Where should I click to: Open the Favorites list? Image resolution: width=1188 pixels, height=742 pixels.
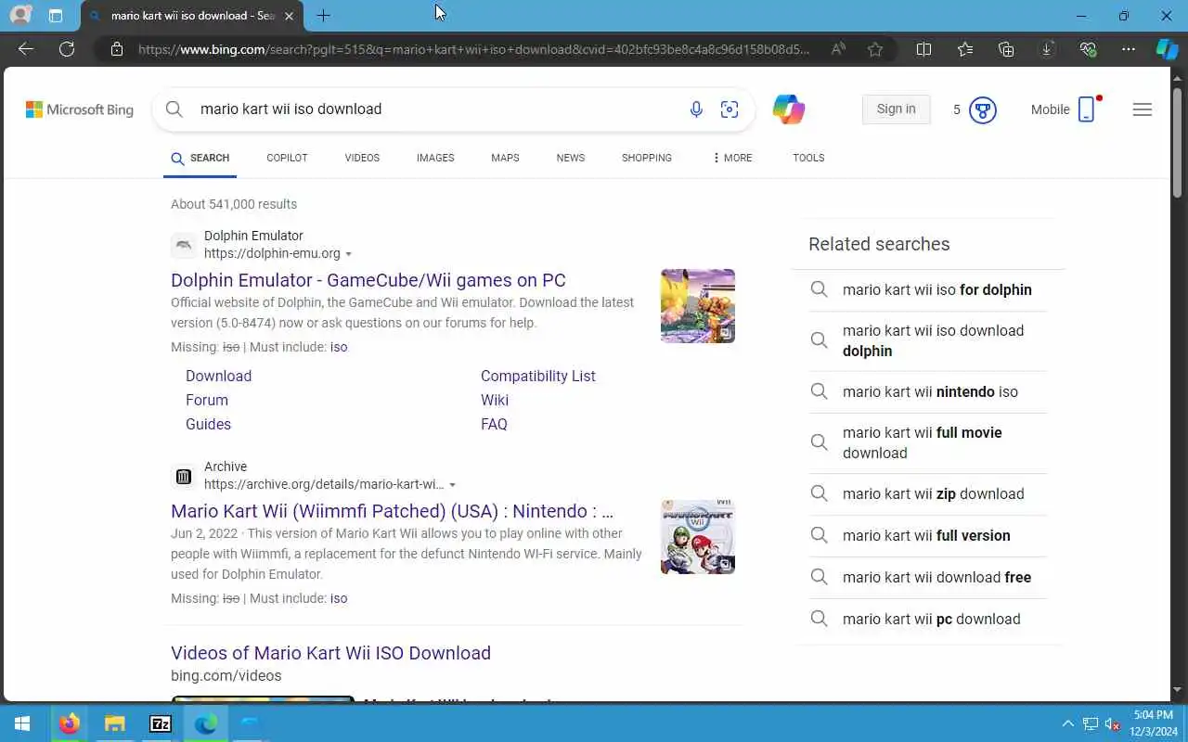tap(965, 49)
